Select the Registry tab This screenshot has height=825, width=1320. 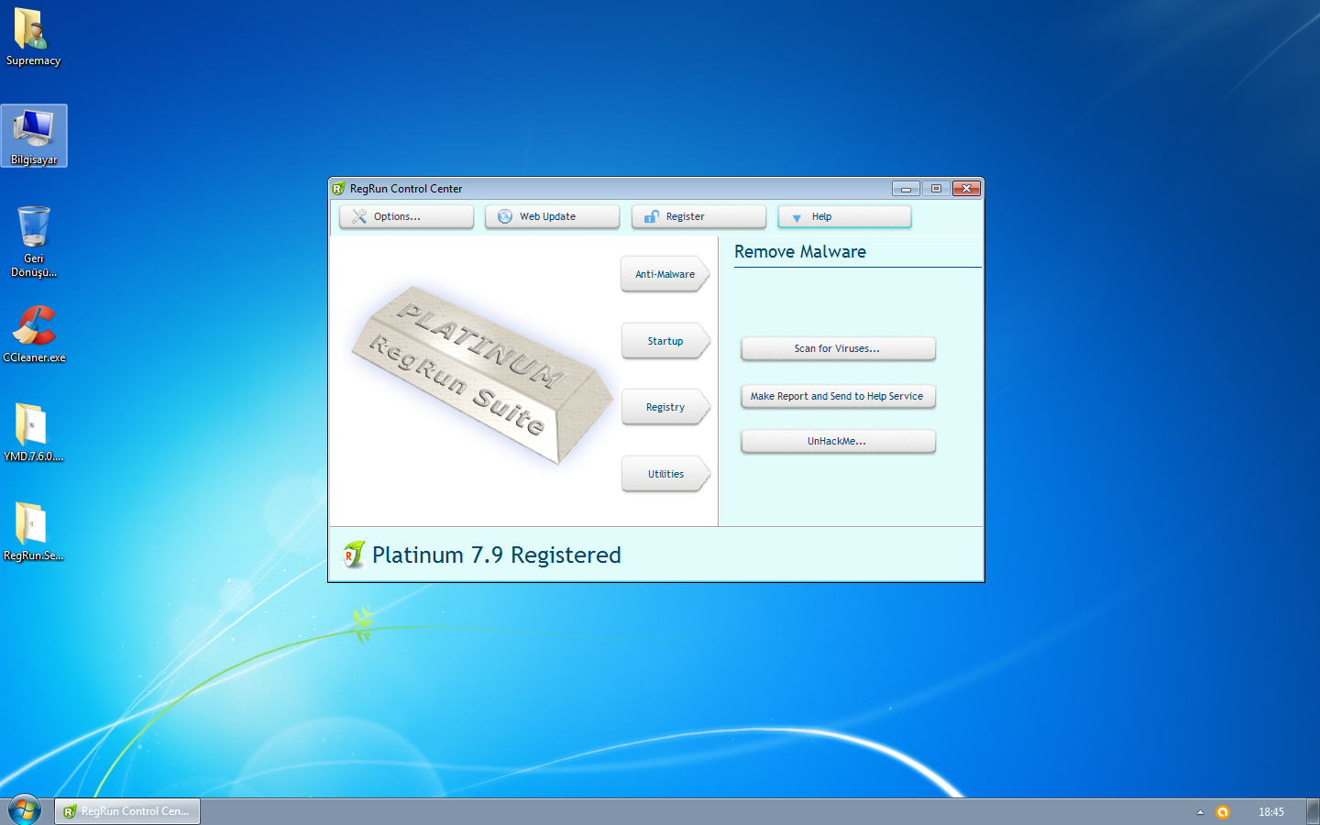click(665, 407)
